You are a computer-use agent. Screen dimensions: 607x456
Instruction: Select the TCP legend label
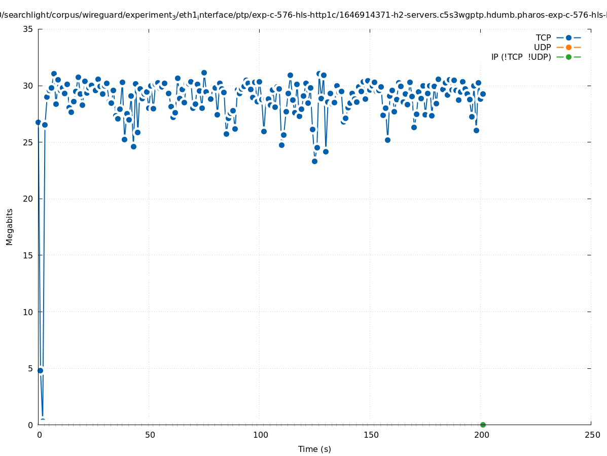click(543, 38)
